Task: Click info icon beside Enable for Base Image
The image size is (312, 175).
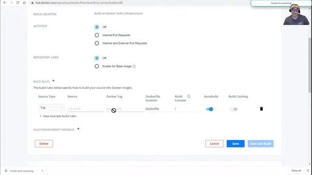Action: [134, 66]
